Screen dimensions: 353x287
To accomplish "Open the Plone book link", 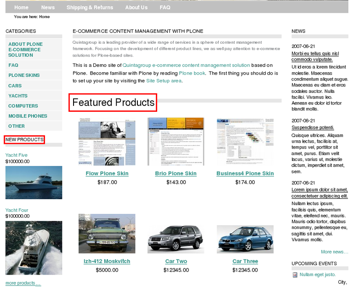I will point(192,73).
